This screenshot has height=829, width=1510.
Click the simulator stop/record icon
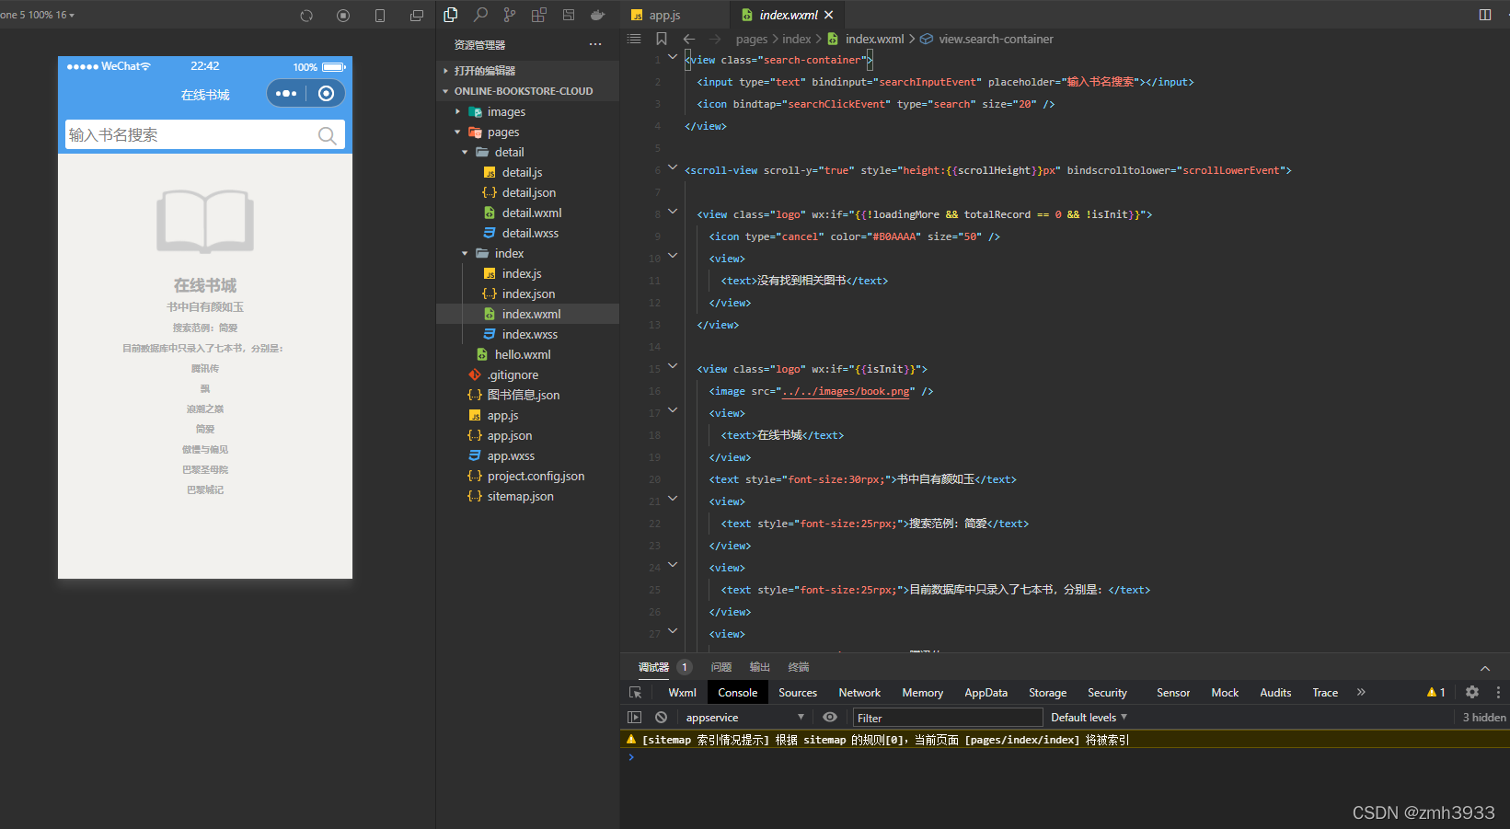pos(343,16)
